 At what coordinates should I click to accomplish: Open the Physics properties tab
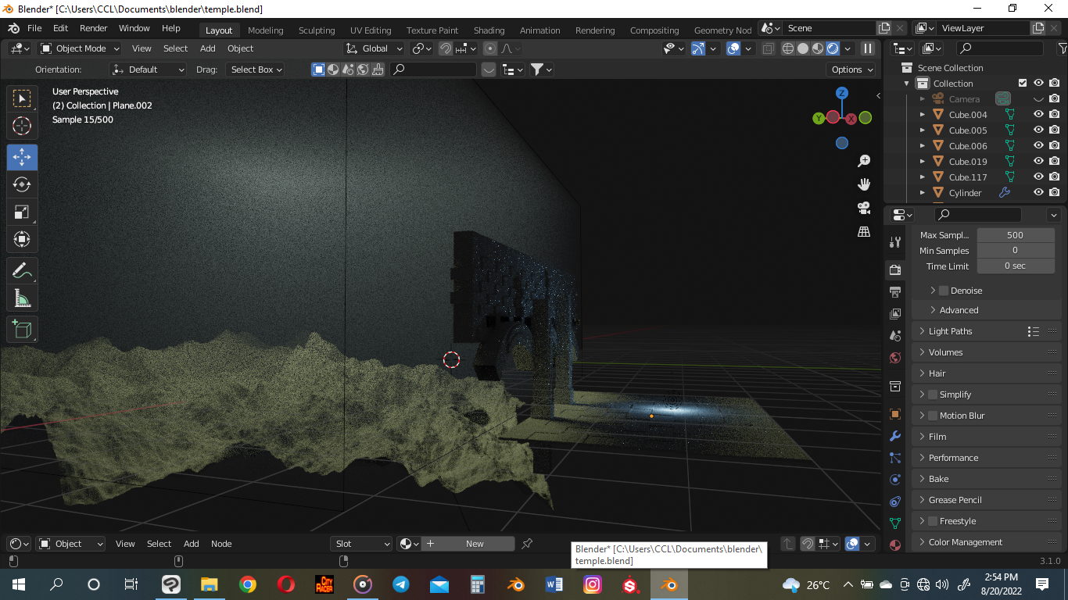tap(895, 480)
